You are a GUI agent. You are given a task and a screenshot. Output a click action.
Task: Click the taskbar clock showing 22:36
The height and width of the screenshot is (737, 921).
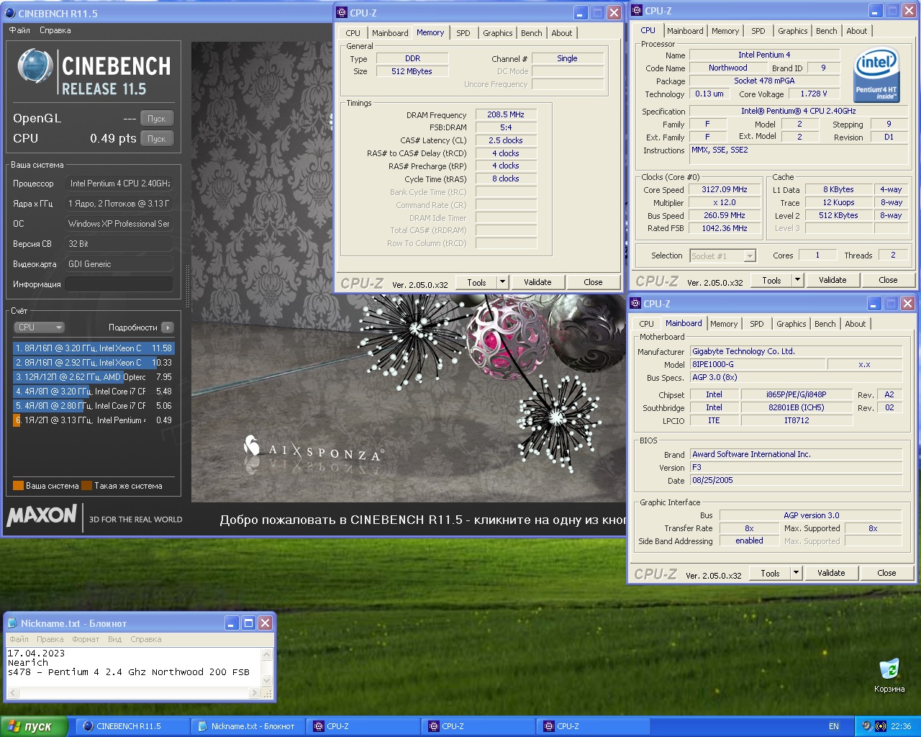(x=901, y=726)
